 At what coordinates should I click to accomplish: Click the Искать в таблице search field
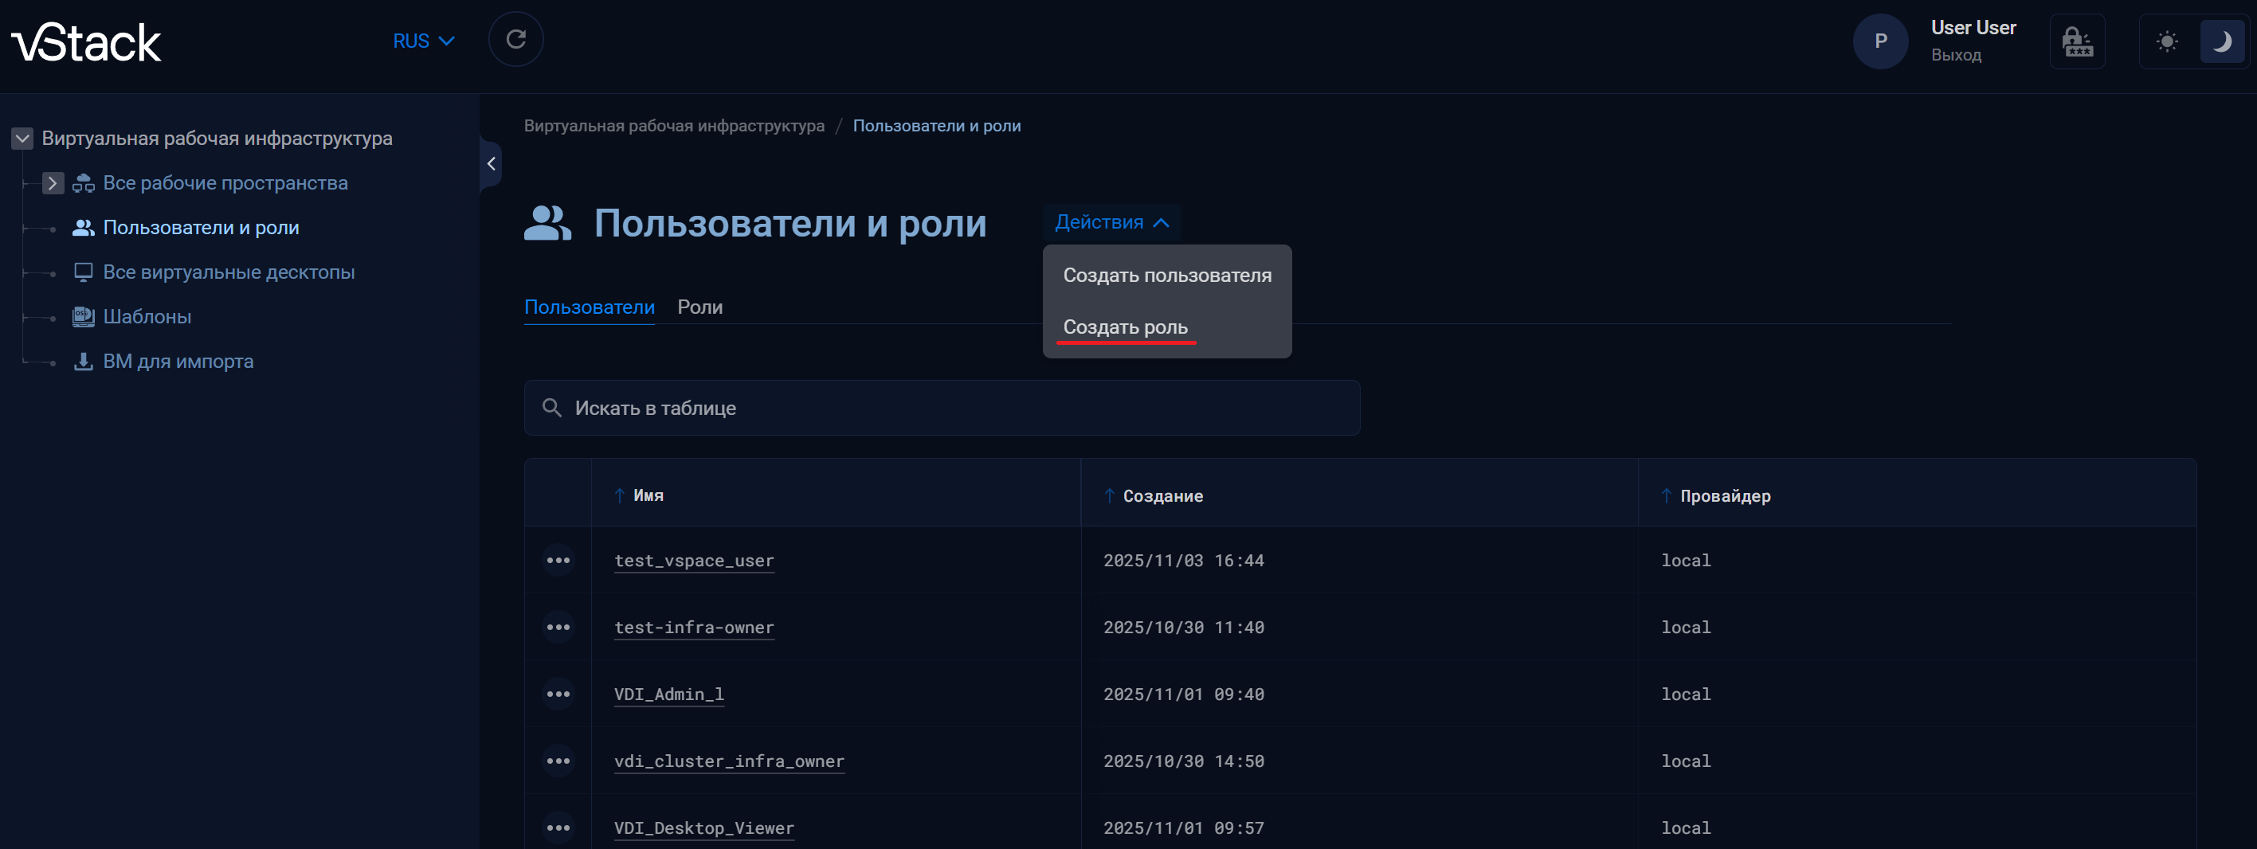(942, 409)
